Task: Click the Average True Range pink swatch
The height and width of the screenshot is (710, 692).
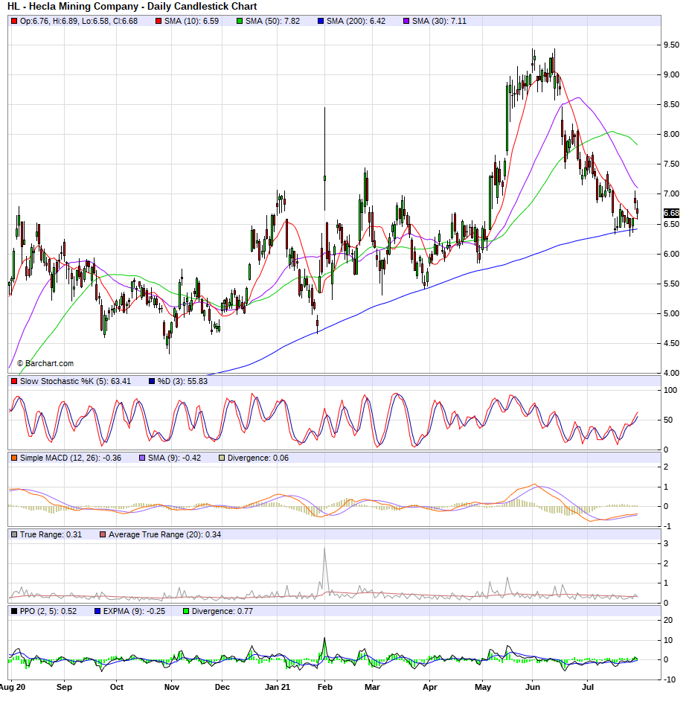Action: (x=103, y=534)
